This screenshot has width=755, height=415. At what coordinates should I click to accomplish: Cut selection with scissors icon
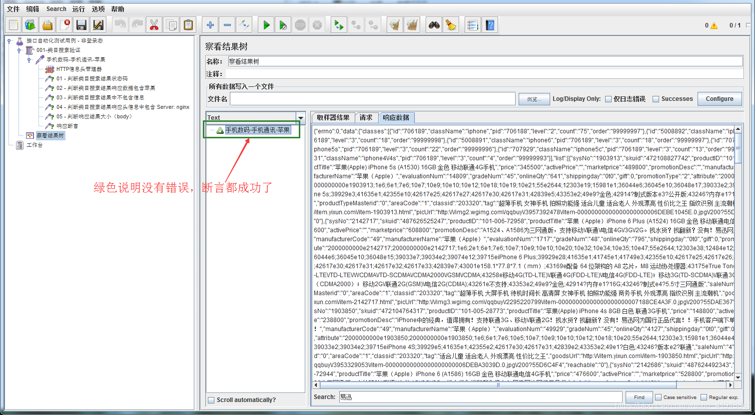pyautogui.click(x=154, y=24)
